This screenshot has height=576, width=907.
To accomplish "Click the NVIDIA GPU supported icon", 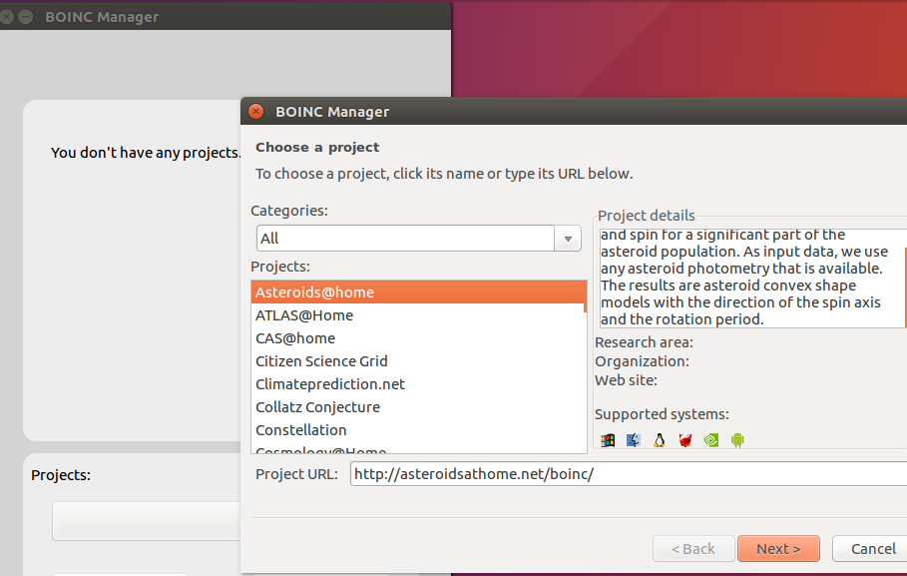I will tap(711, 440).
